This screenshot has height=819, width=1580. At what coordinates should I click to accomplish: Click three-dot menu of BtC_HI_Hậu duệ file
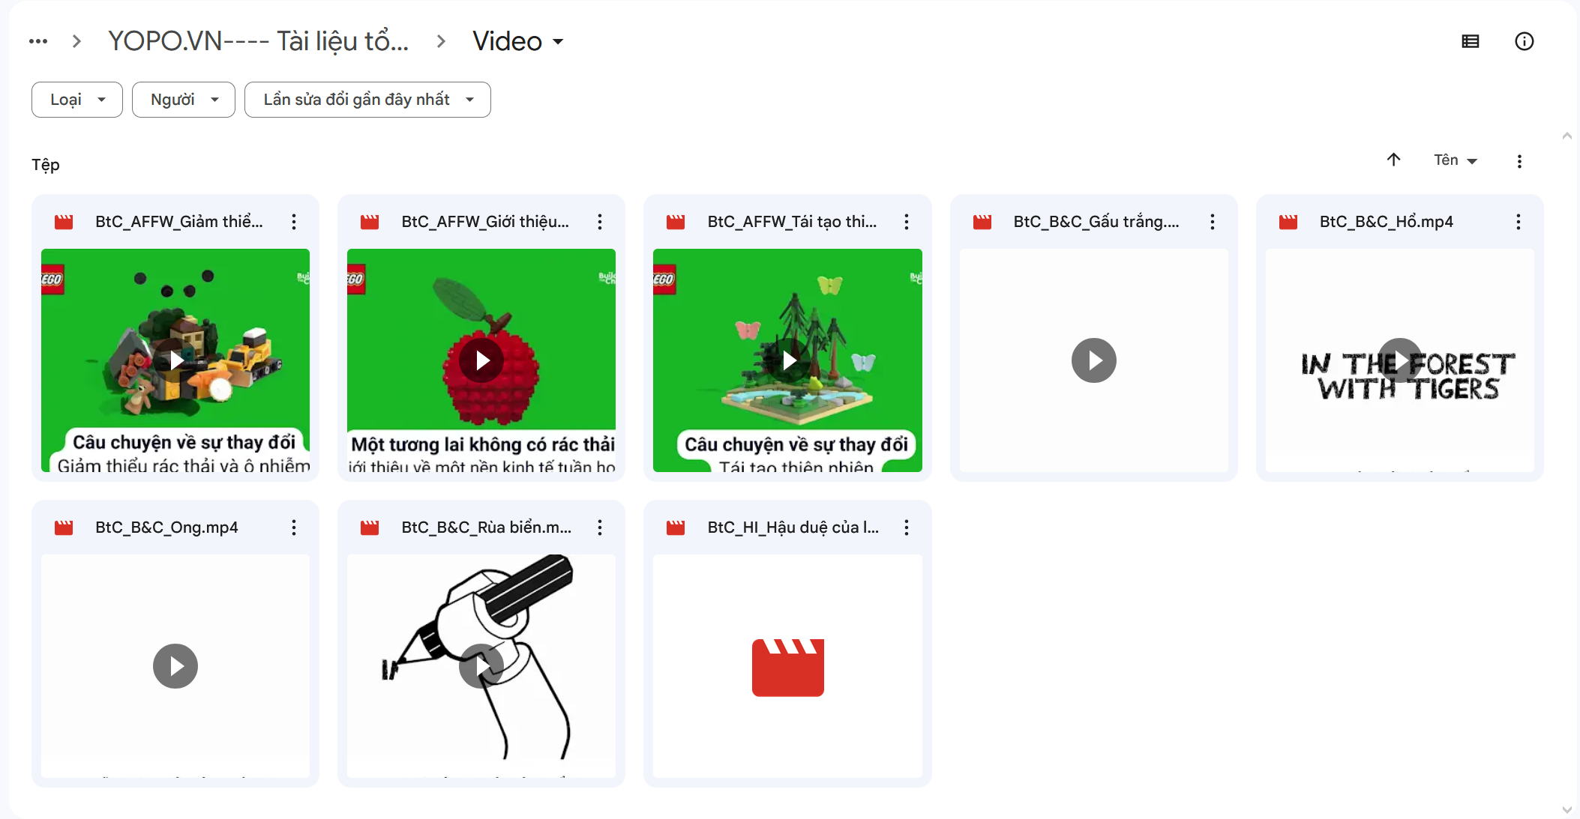point(906,528)
